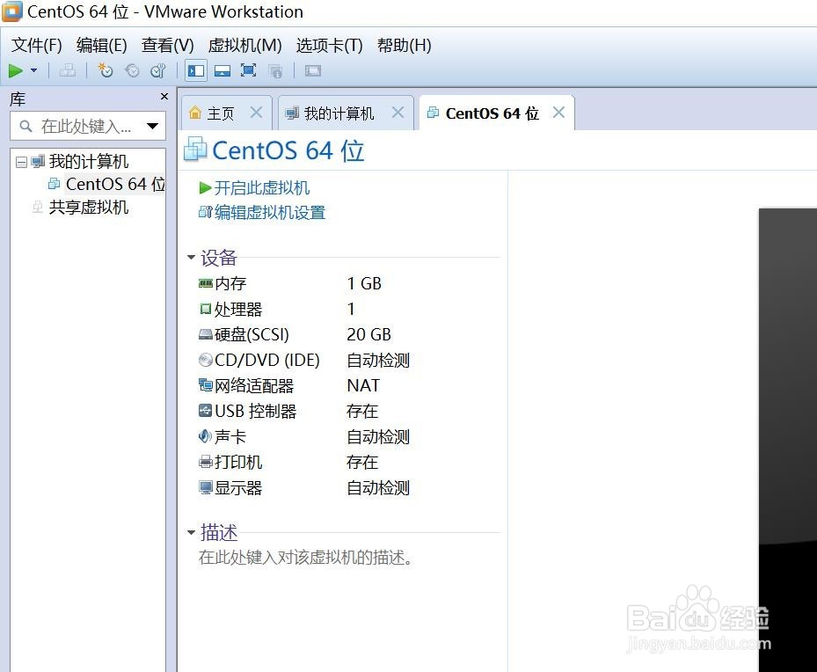Open 编辑虚拟机设置 link

[x=268, y=212]
